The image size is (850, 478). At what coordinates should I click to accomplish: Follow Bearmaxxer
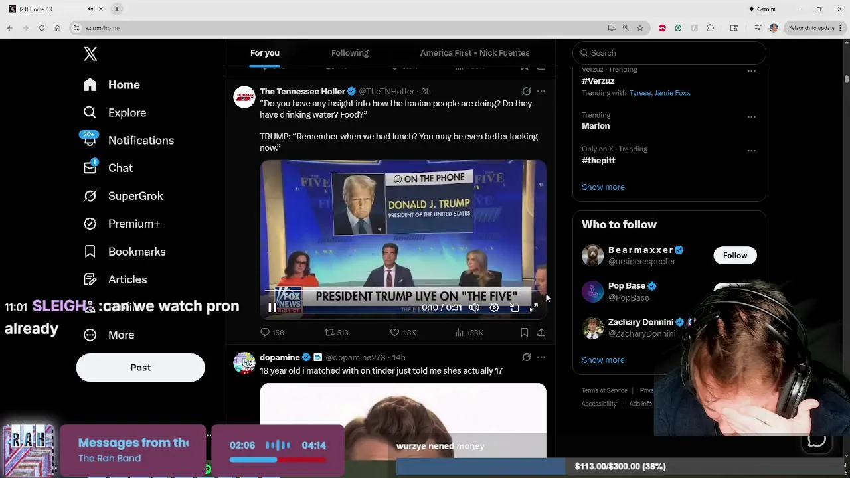click(735, 256)
